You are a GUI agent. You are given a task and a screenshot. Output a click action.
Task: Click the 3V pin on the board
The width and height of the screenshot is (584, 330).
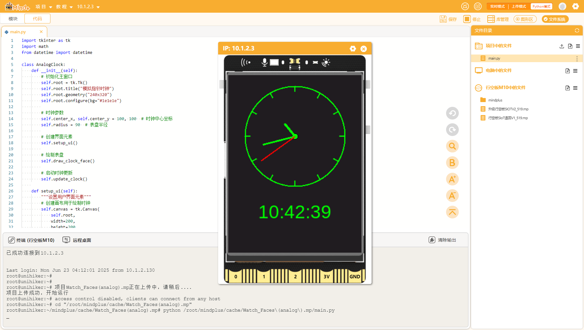pyautogui.click(x=327, y=276)
